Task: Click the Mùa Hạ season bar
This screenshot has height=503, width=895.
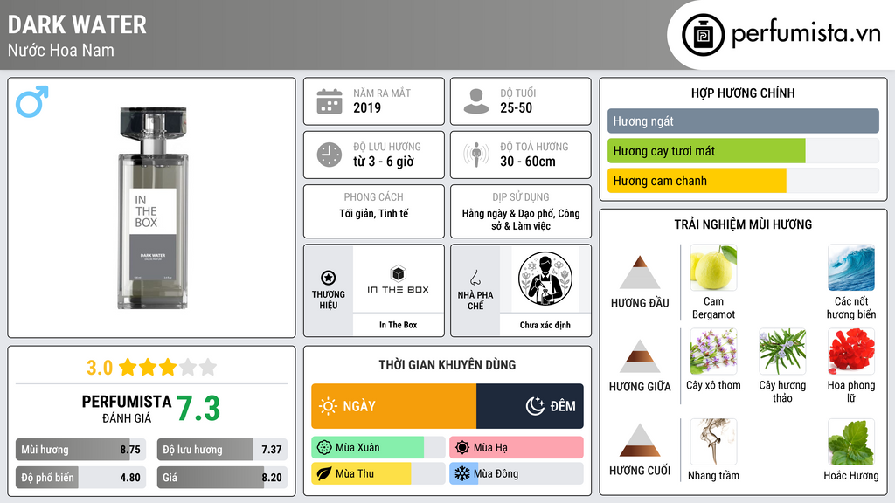Action: [x=517, y=448]
